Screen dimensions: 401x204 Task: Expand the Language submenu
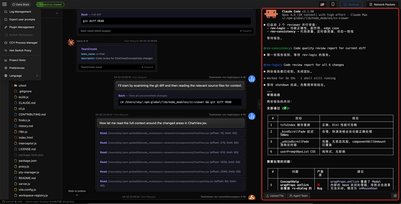21,76
